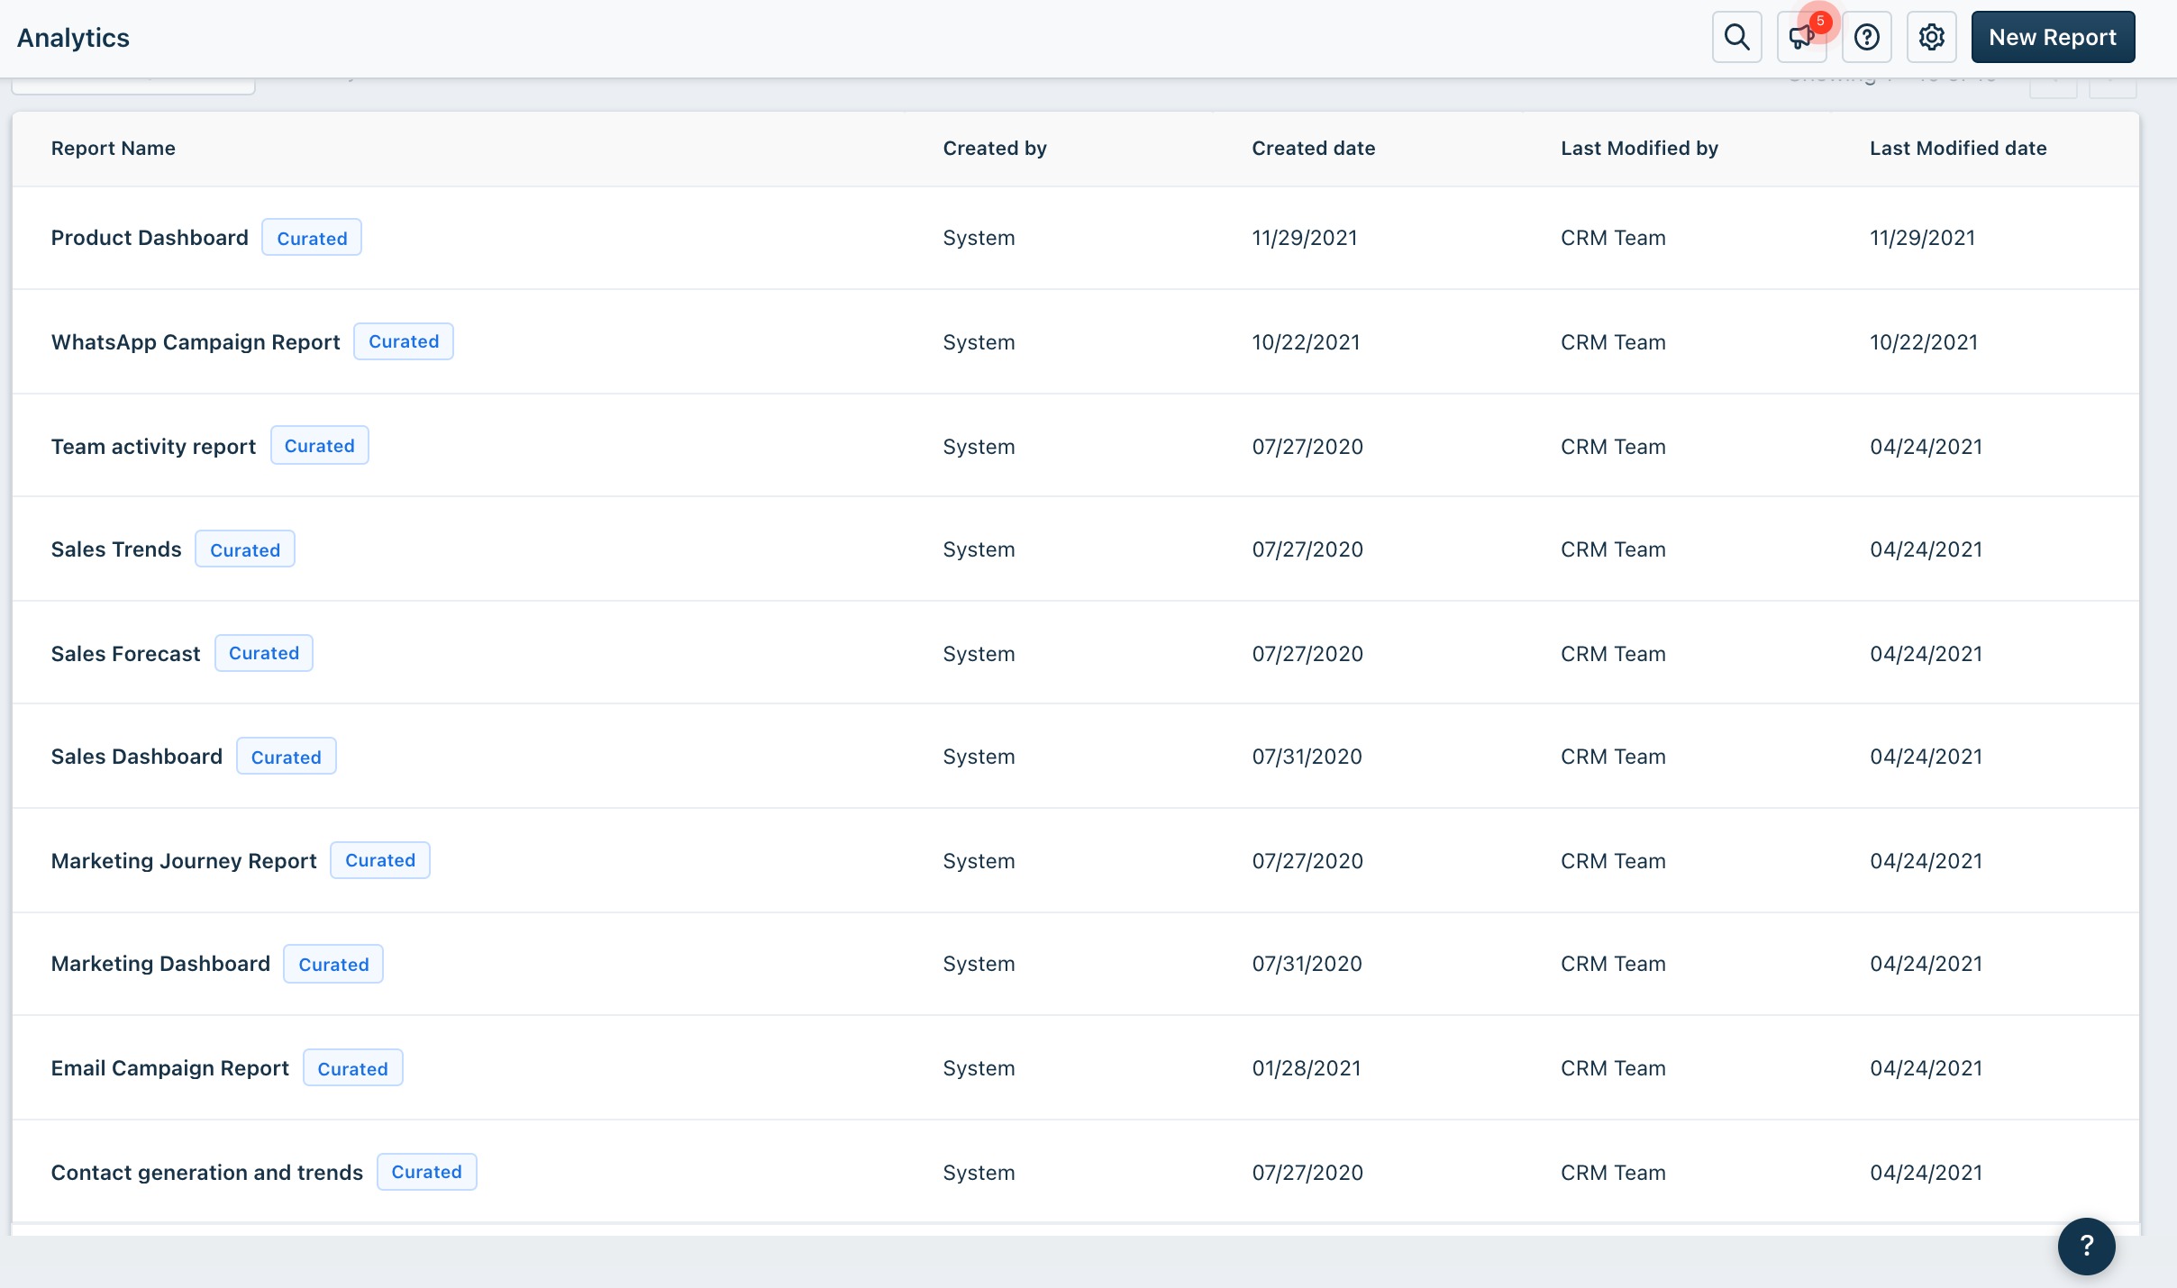Open the floating help bubble button
The height and width of the screenshot is (1288, 2177).
point(2086,1247)
